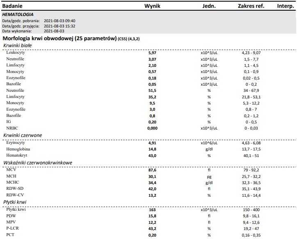297x239 pixels.
Task: Click the Leukocyty row label
Action: 16,52
